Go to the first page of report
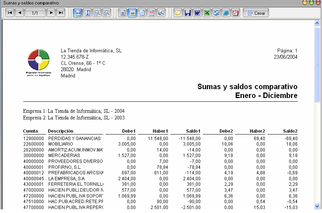This screenshot has height=213, width=322. click(x=10, y=13)
